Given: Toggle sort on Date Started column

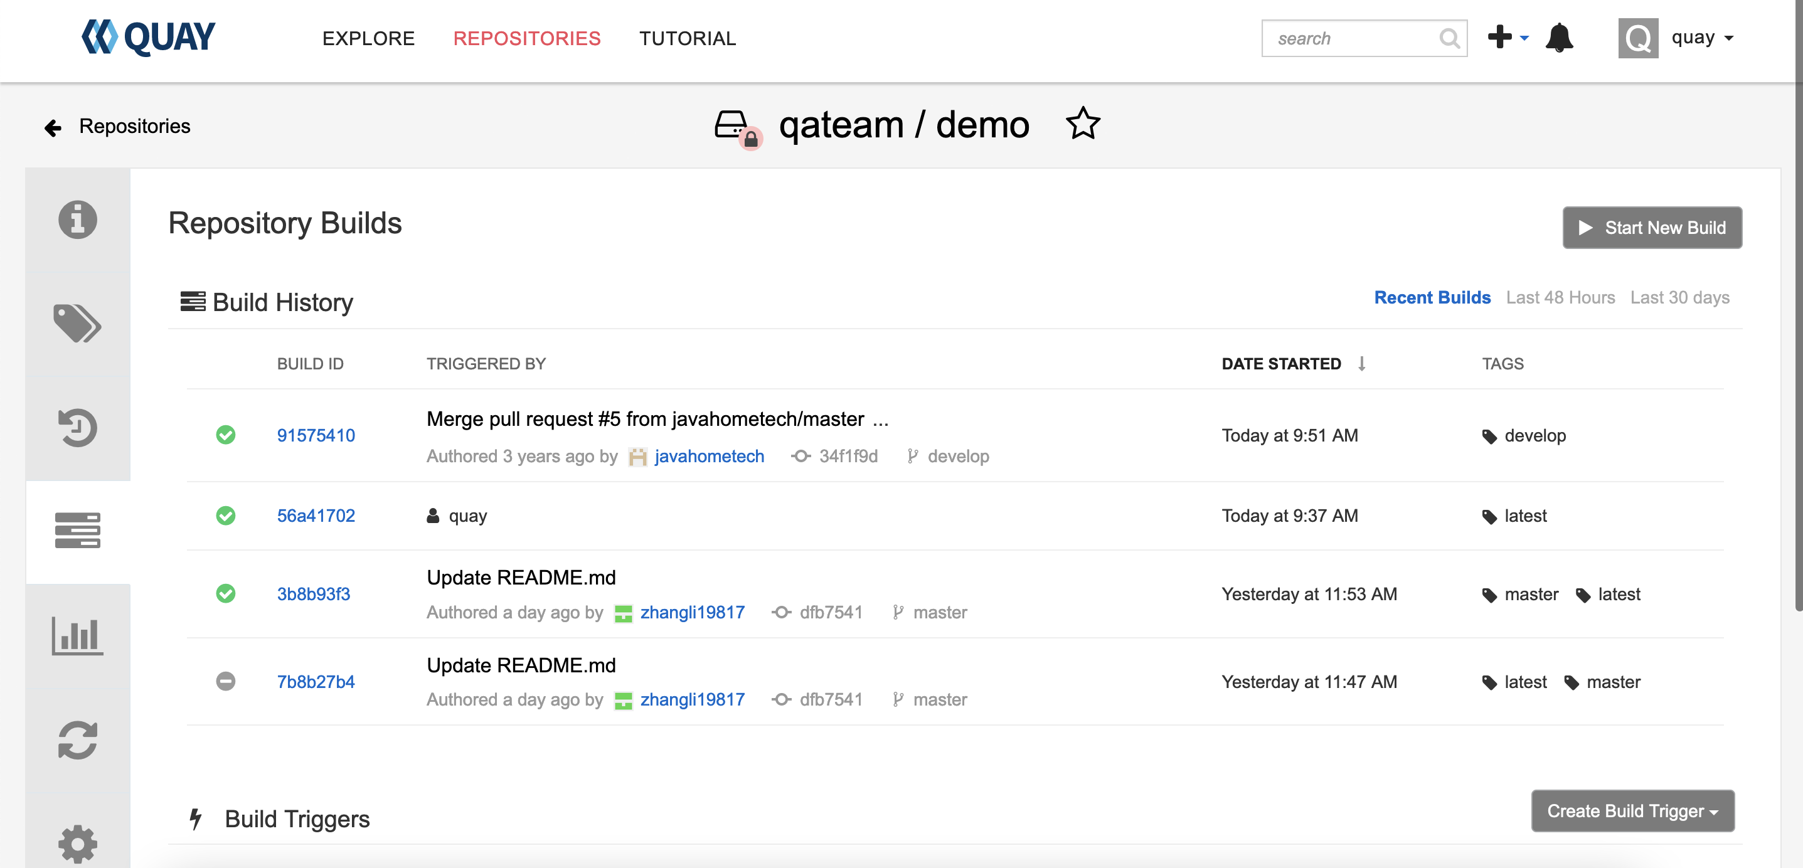Looking at the screenshot, I should pyautogui.click(x=1281, y=364).
